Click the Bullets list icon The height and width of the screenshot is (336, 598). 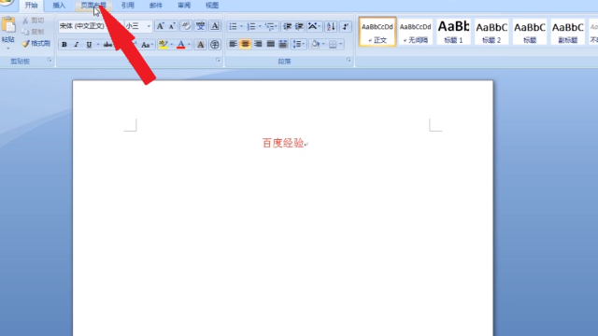(x=233, y=26)
